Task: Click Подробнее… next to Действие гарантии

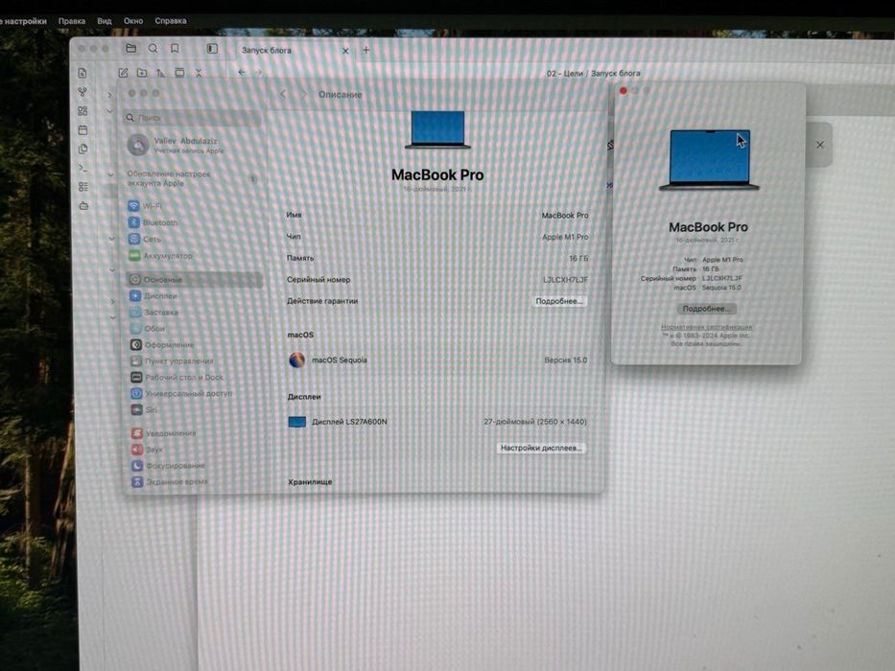Action: (x=559, y=301)
